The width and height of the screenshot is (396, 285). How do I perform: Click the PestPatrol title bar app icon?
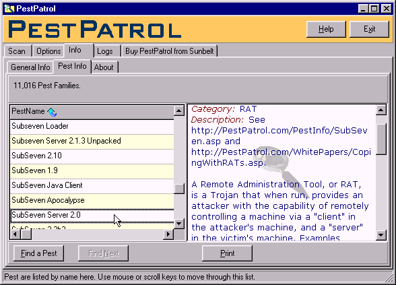(x=9, y=9)
